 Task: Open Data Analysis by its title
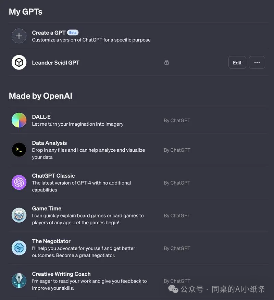(49, 143)
